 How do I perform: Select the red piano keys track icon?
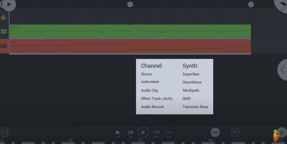coord(3,46)
